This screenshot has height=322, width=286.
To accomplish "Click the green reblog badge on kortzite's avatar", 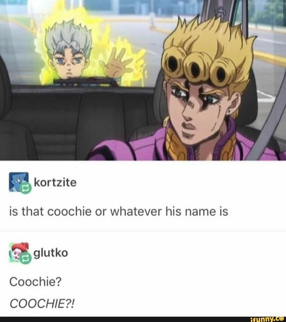I will pos(25,188).
